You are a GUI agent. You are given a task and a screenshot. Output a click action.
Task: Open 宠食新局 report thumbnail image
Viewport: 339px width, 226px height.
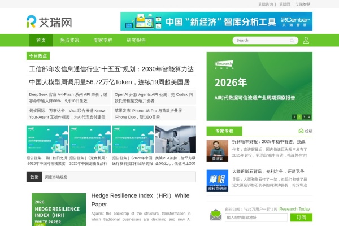point(90,140)
